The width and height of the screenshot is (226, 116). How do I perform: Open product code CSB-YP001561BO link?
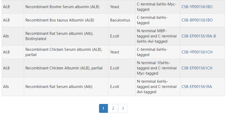197,7
